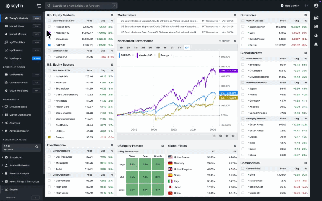Click the hide-series eye icon below chart
The image size is (322, 201).
[x=214, y=136]
